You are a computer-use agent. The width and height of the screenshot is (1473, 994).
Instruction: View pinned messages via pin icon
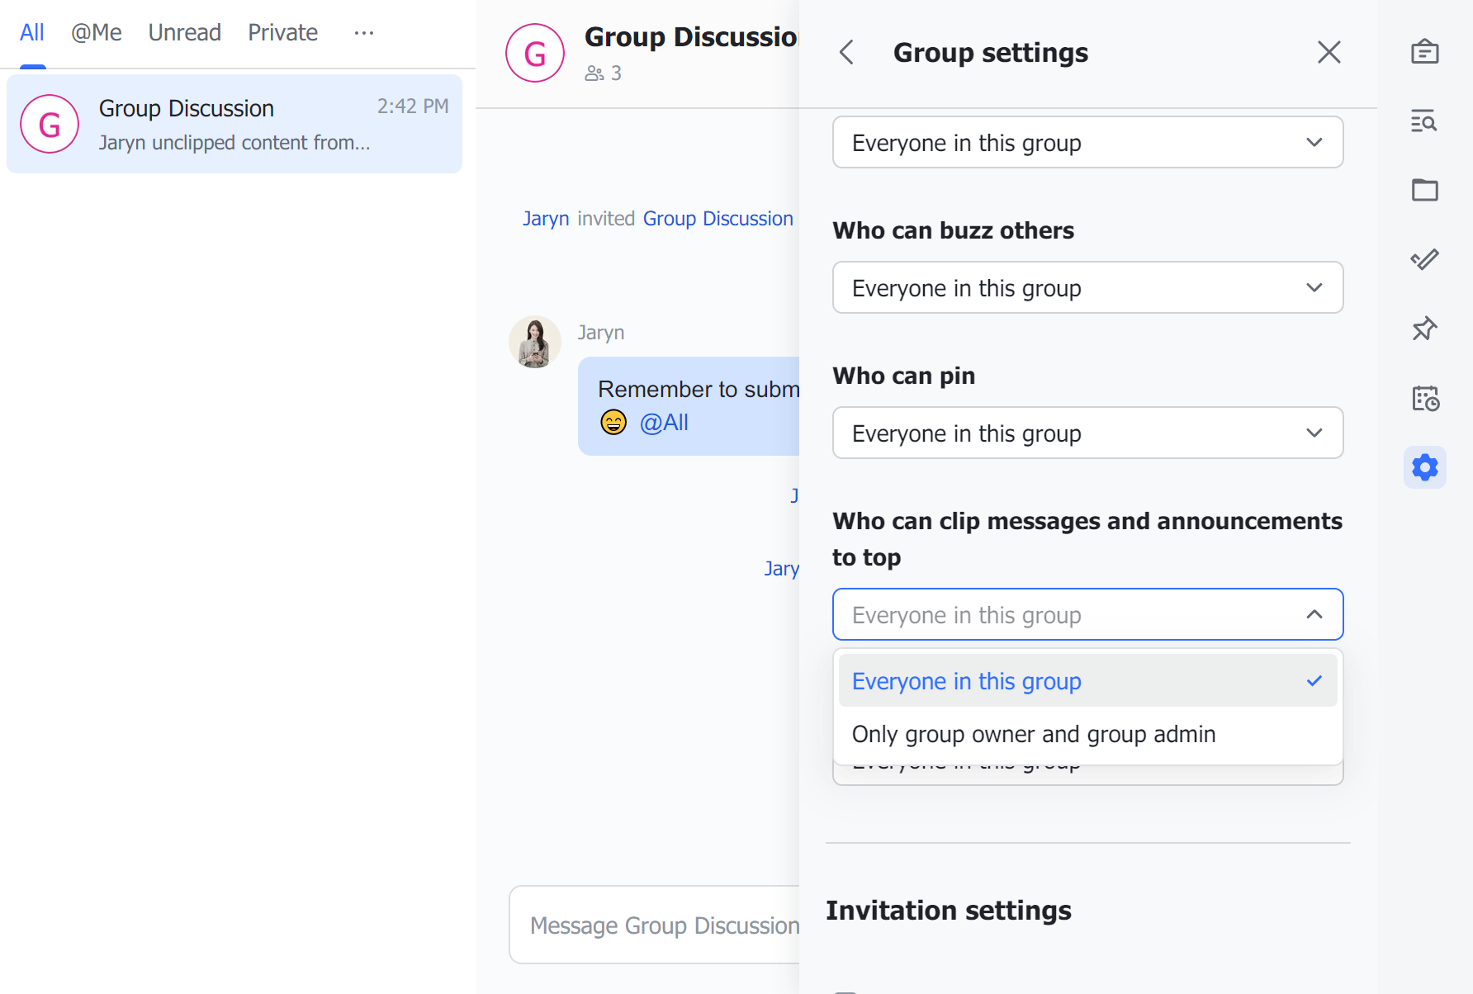tap(1425, 329)
